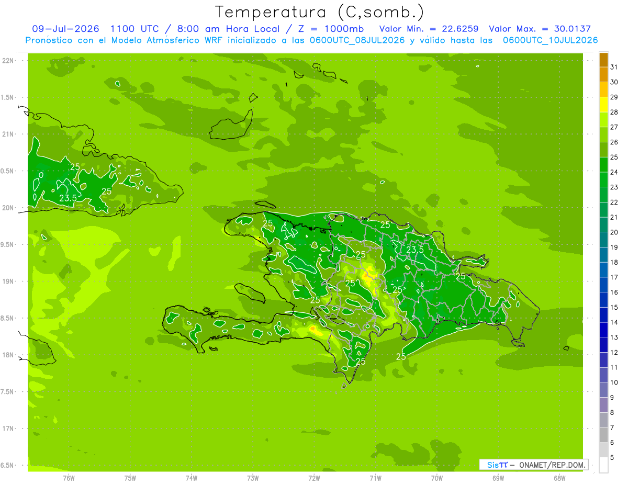Viewport: 628px width, 485px height.
Task: Pick the lime legend swatch between 27 and 28
Action: [x=604, y=119]
